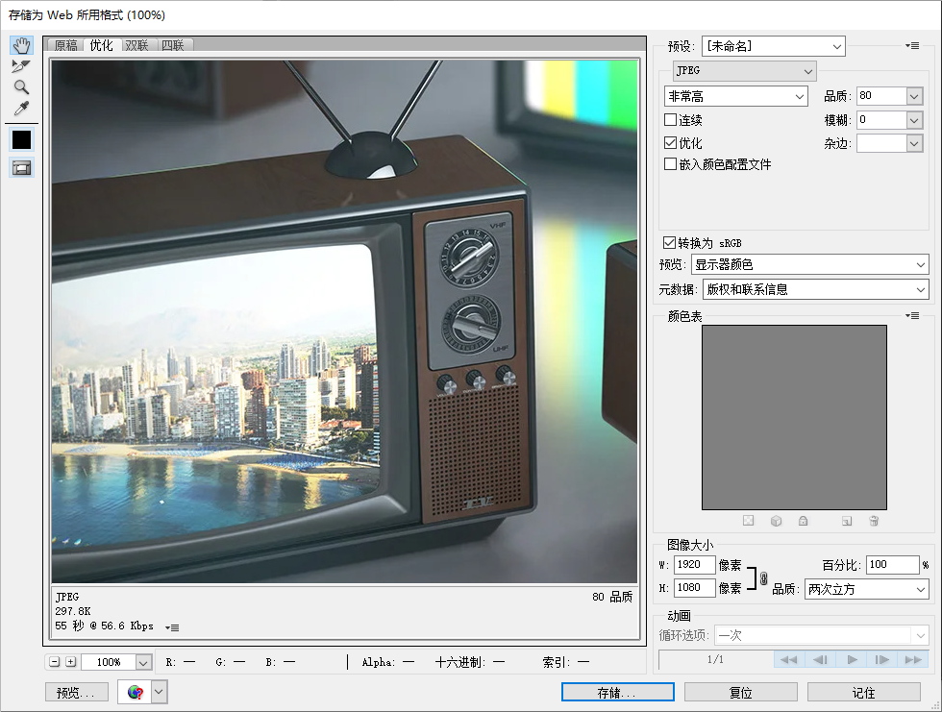Click the black eyedropper color swatch
942x712 pixels.
point(21,139)
